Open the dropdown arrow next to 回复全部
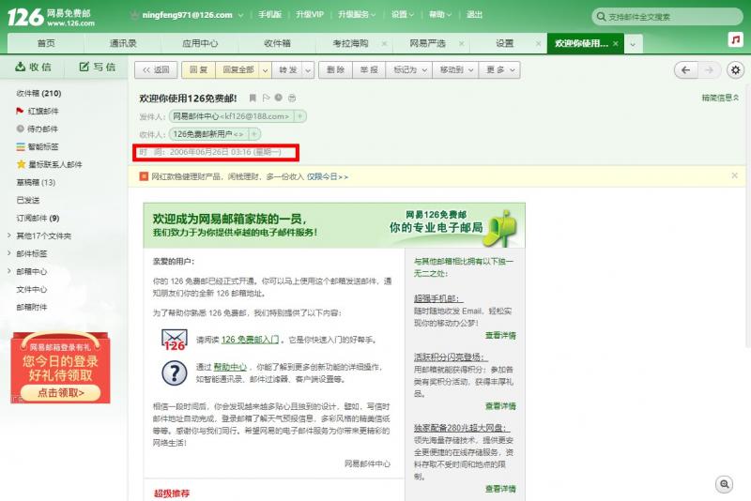The width and height of the screenshot is (751, 501). [x=265, y=70]
